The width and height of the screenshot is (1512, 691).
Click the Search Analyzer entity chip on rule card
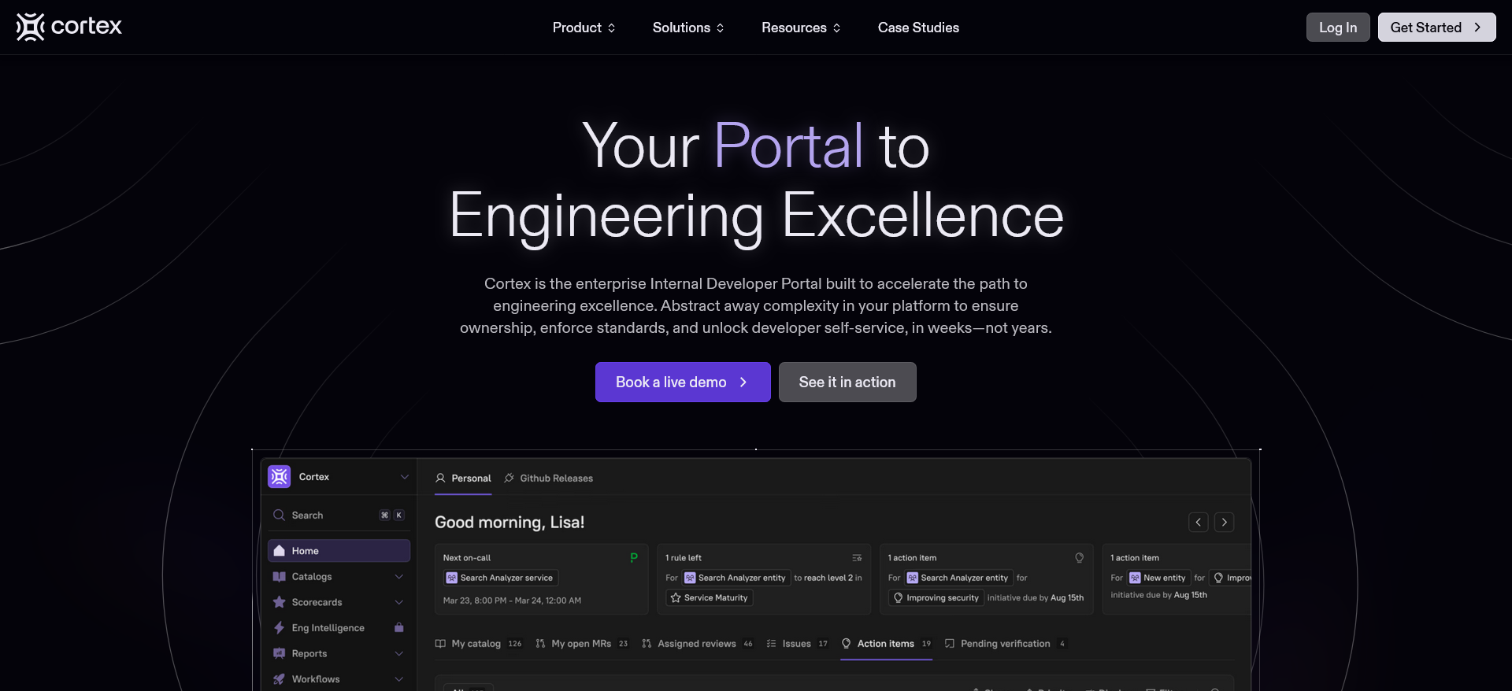point(736,578)
